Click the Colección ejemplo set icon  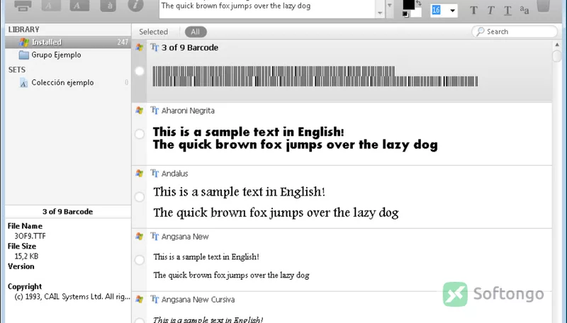click(23, 83)
